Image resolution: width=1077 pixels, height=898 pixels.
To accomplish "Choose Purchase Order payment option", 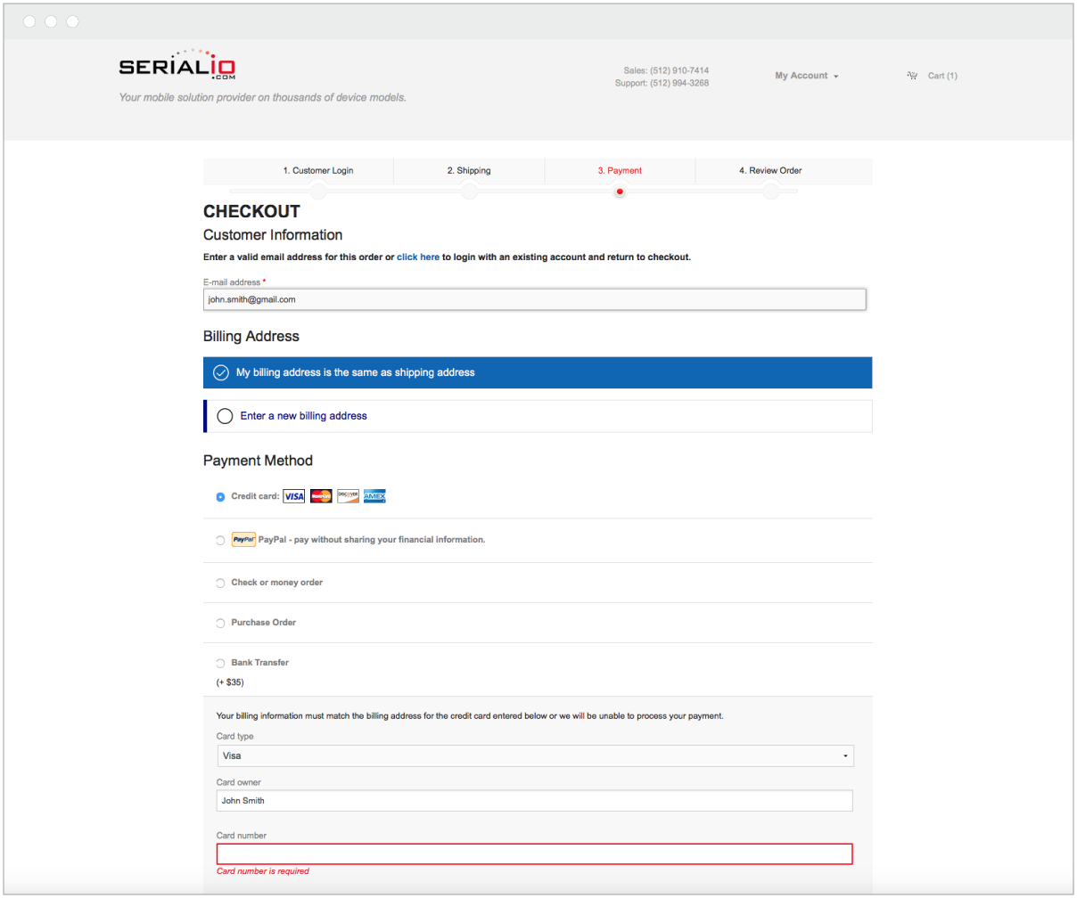I will pyautogui.click(x=220, y=624).
